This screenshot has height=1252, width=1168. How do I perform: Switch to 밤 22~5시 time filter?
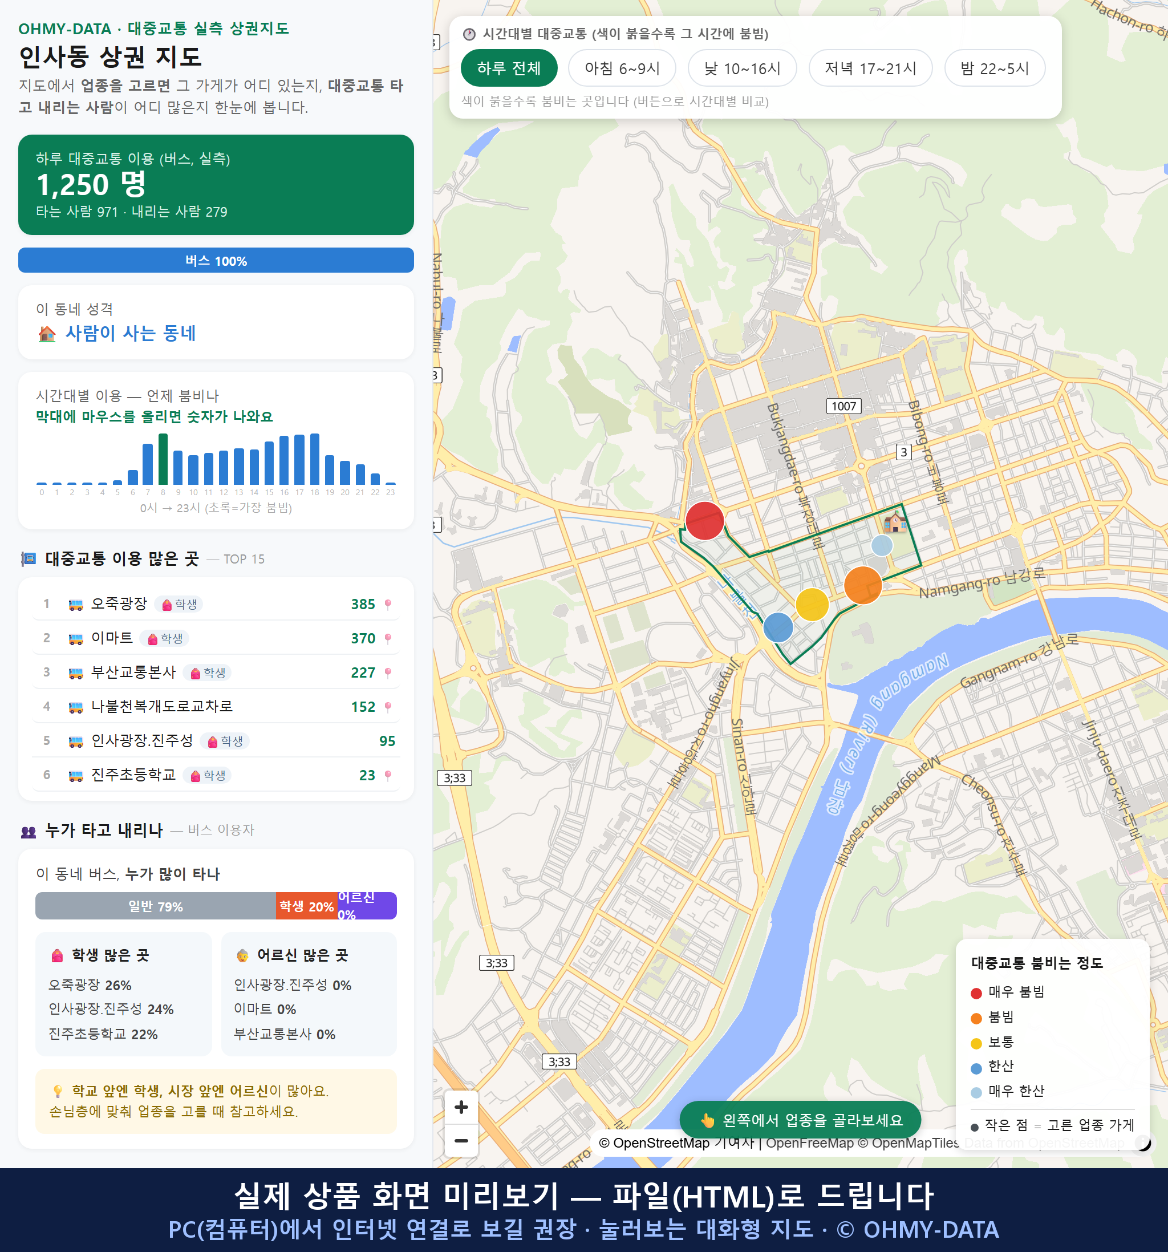click(995, 68)
